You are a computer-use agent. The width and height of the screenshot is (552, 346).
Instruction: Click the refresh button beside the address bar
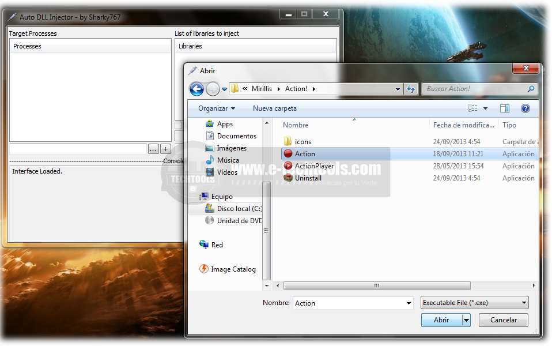coord(411,89)
